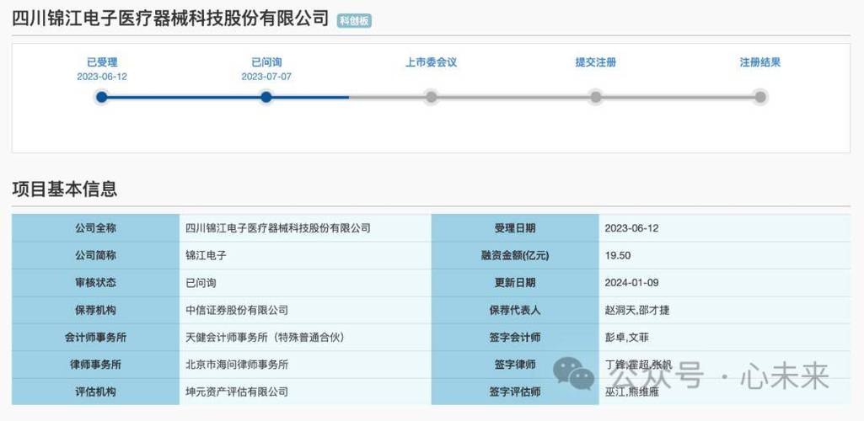Select the 已受理 stage label

pyautogui.click(x=102, y=62)
